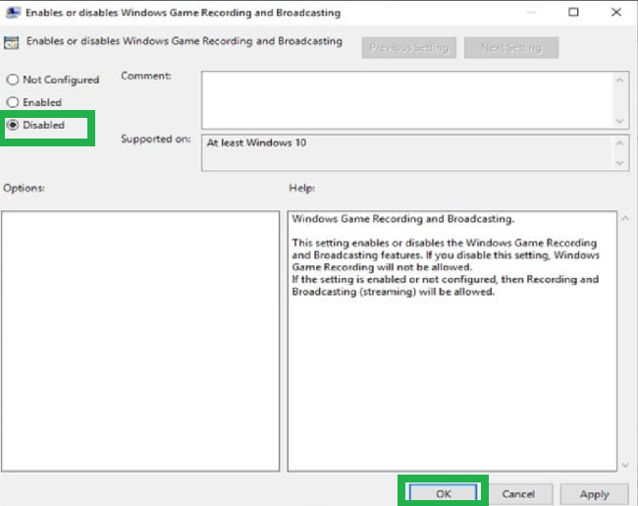
Task: Click the Next Setting button
Action: point(511,48)
